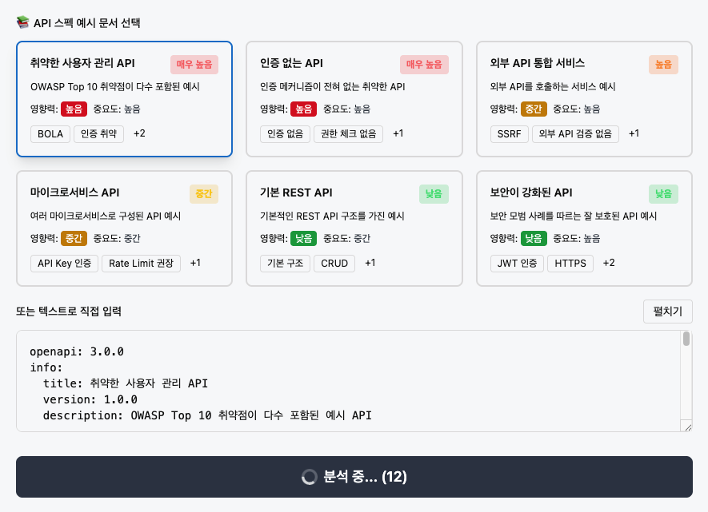
Task: Click the Rate Limit 권장 tag
Action: click(x=142, y=263)
